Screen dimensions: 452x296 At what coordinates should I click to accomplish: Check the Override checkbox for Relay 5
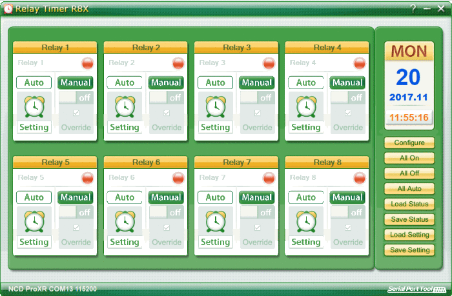point(76,228)
